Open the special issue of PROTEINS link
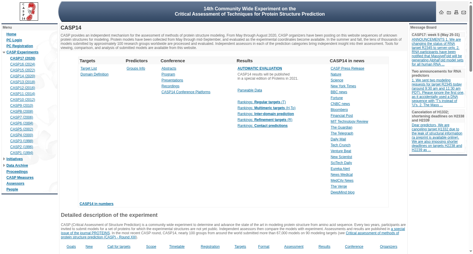473x254 pixels. click(x=398, y=229)
